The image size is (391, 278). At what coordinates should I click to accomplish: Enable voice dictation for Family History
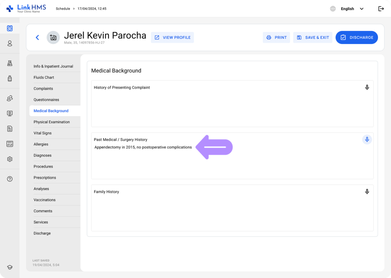tap(367, 192)
